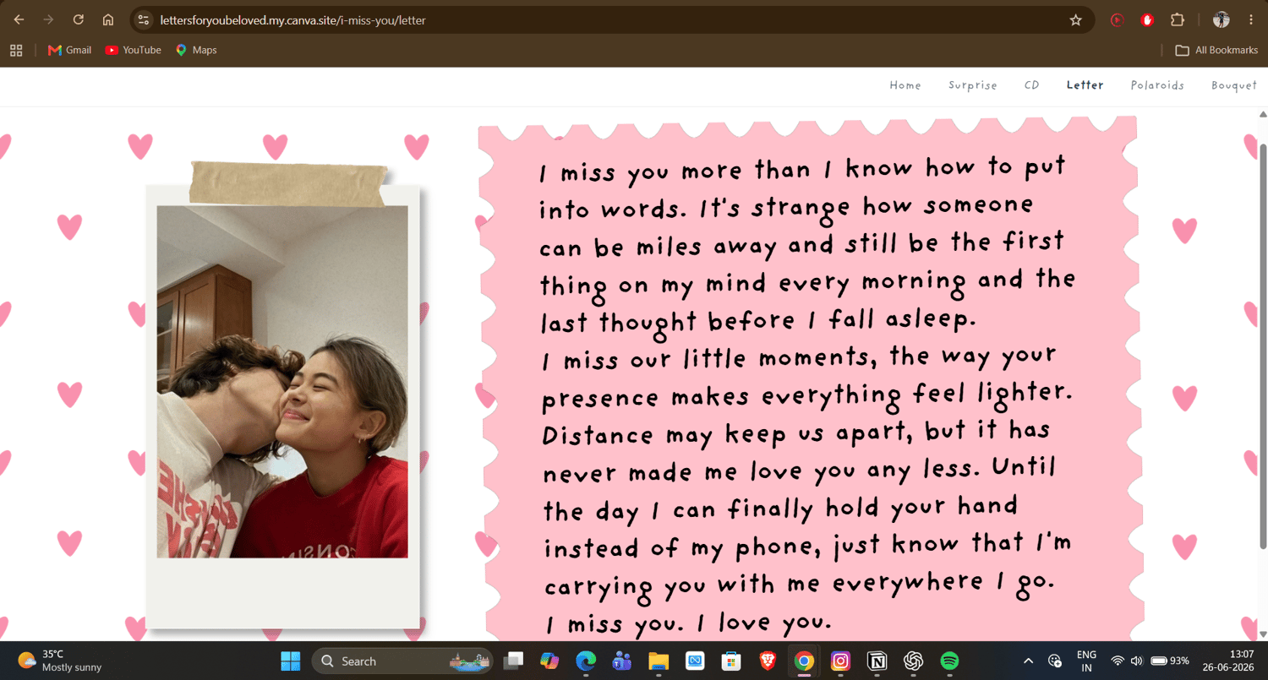The width and height of the screenshot is (1268, 680).
Task: Open Microsoft Teams from the taskbar
Action: pos(622,661)
